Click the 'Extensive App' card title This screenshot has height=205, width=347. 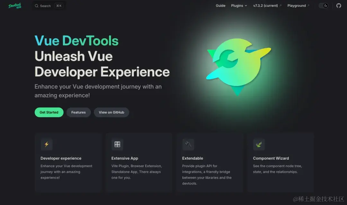click(125, 158)
